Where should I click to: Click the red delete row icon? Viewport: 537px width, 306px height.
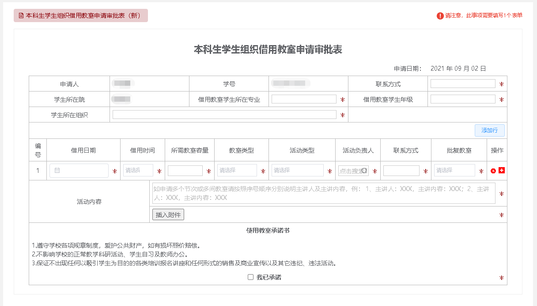[x=493, y=171]
